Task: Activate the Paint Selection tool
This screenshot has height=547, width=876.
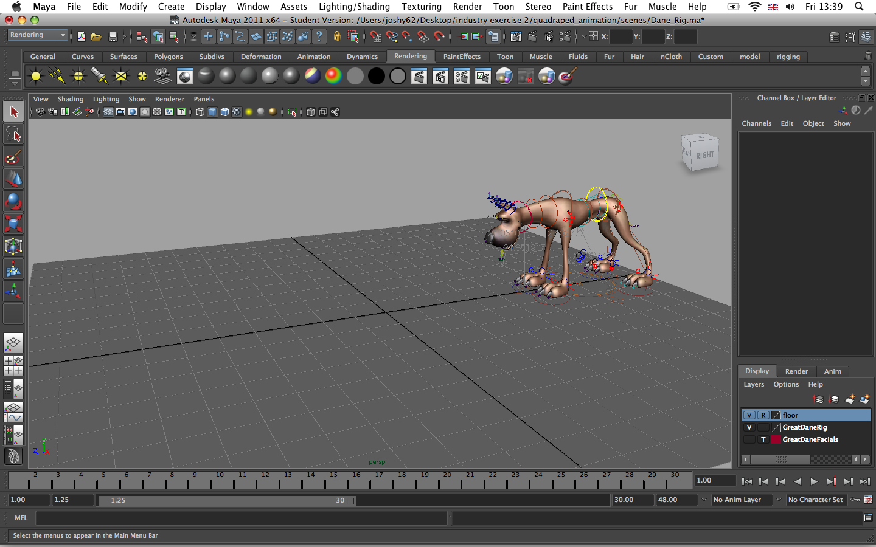Action: point(13,157)
